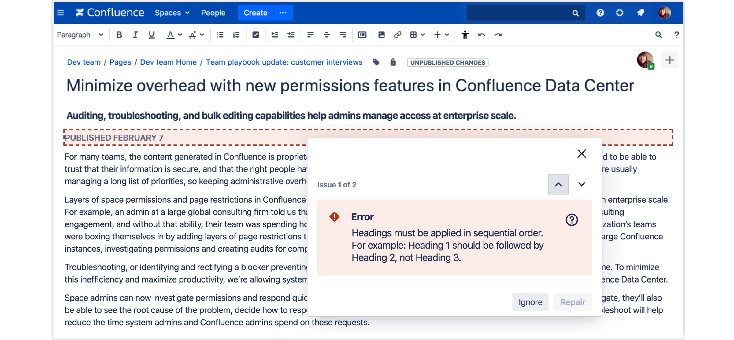The height and width of the screenshot is (340, 734).
Task: Outdent the current line
Action: pos(275,35)
